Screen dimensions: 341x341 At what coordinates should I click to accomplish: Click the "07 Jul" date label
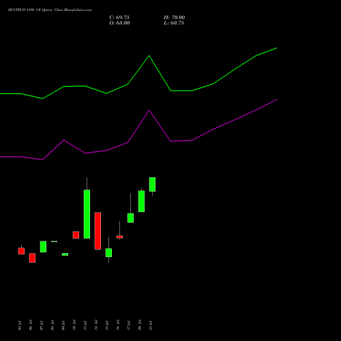[42, 325]
